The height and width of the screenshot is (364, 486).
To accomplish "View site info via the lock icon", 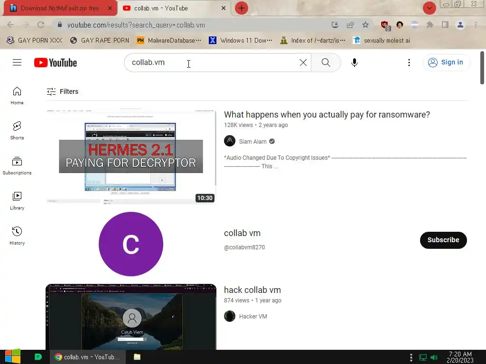I will click(x=60, y=25).
